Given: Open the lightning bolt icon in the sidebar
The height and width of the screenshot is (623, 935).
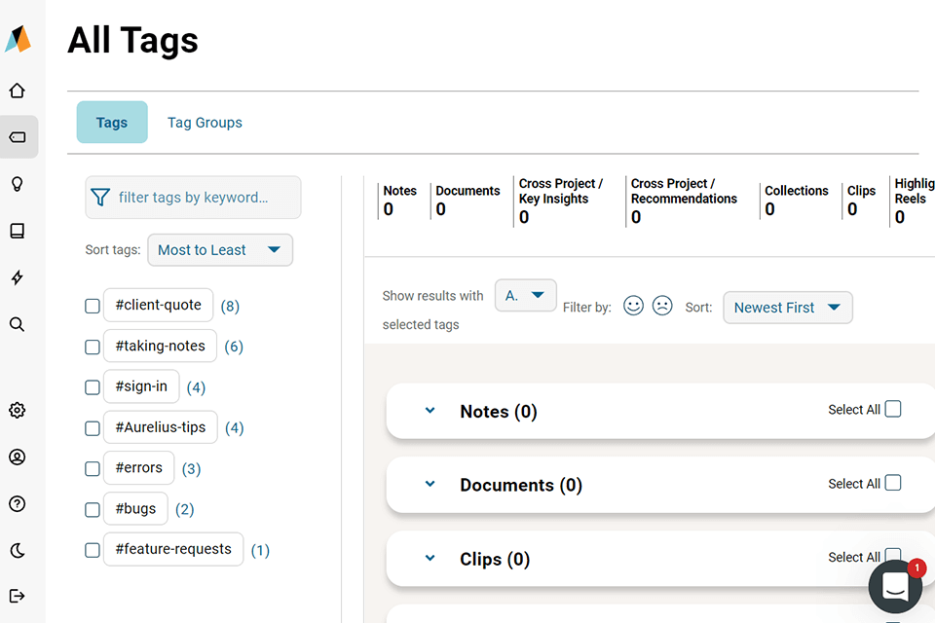Looking at the screenshot, I should click(17, 277).
